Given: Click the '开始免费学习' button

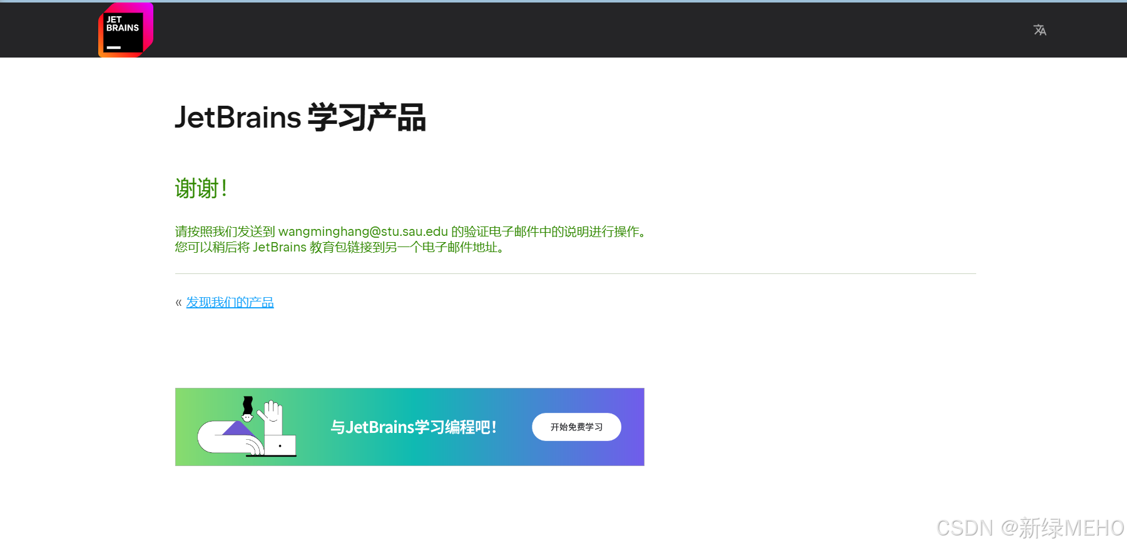Looking at the screenshot, I should point(576,427).
